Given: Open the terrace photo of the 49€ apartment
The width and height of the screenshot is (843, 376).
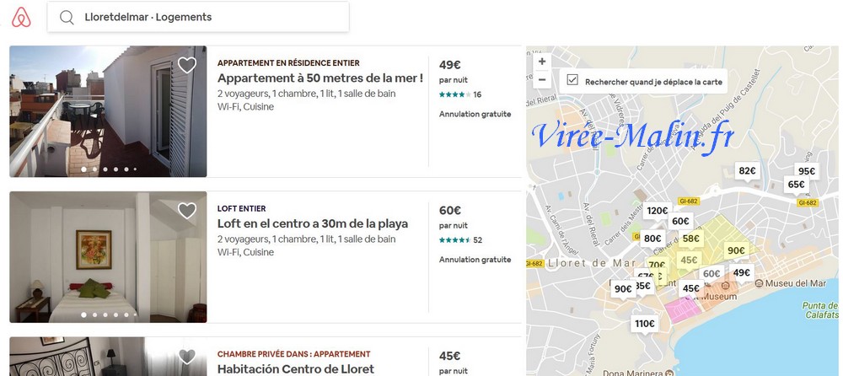Looking at the screenshot, I should [x=108, y=111].
